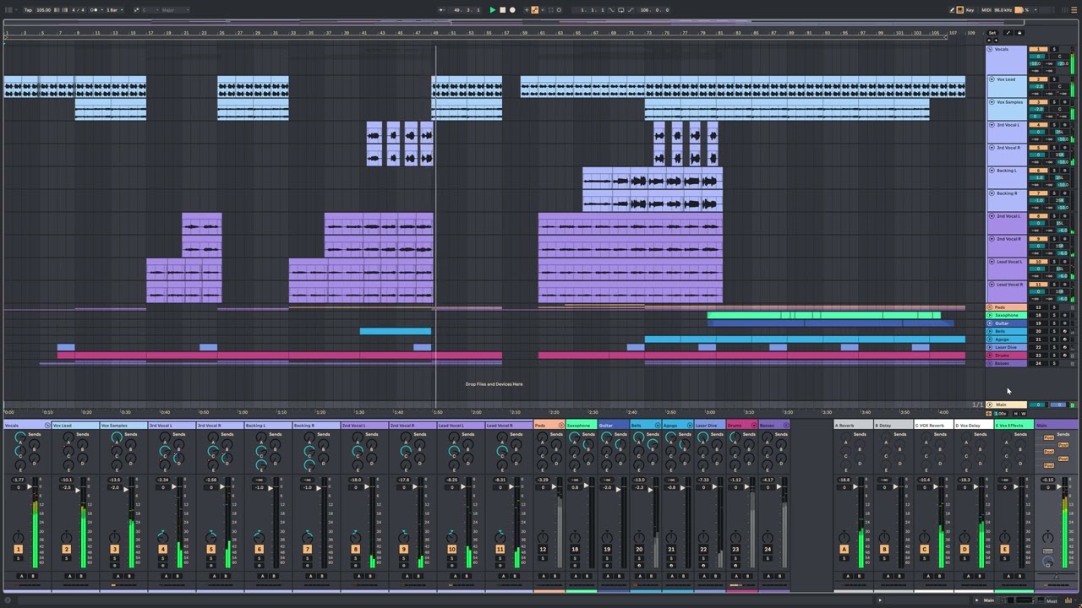Viewport: 1082px width, 608px height.
Task: Toggle the metronome icon
Action: pyautogui.click(x=95, y=10)
